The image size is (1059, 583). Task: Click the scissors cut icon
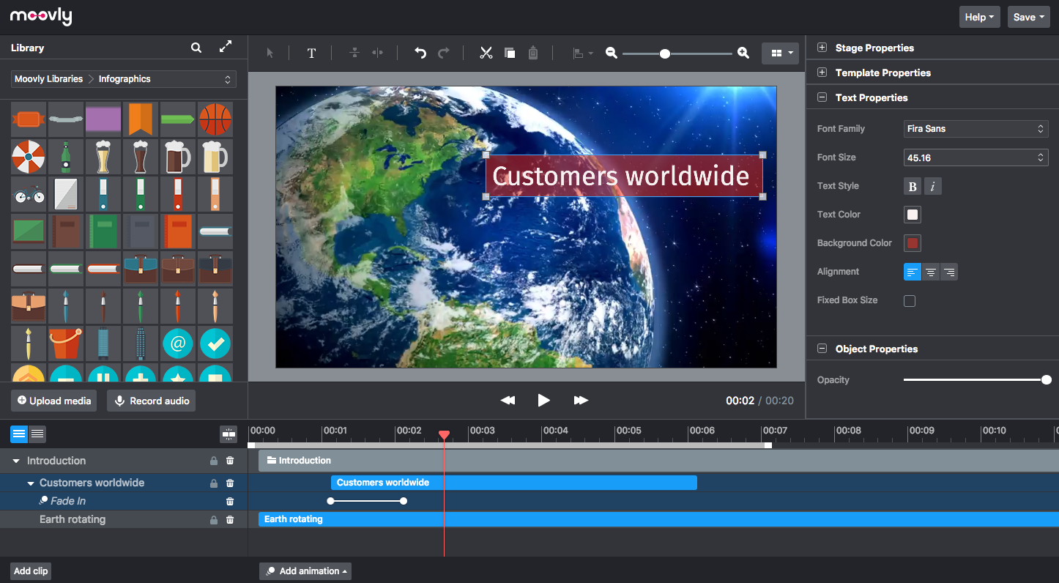(x=486, y=53)
